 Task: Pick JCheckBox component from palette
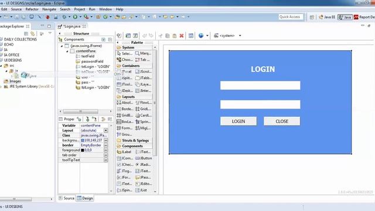point(125,165)
